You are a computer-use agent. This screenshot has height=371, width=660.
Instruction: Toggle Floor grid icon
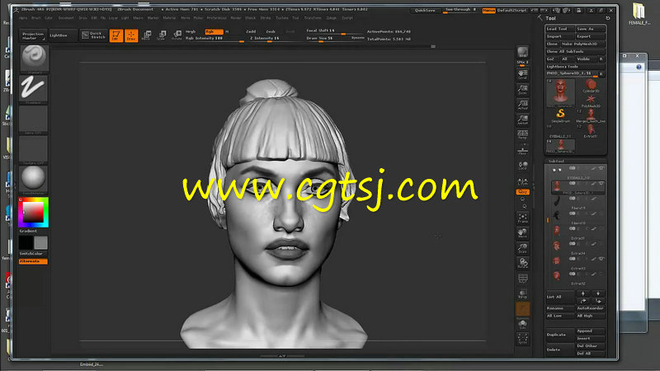pyautogui.click(x=523, y=151)
